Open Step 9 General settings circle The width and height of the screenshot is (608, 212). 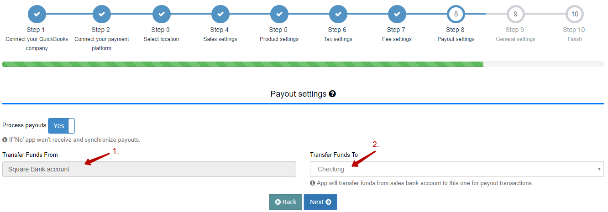(515, 14)
